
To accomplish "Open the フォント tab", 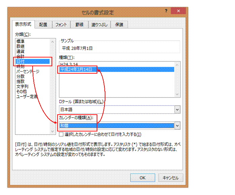I will tap(61, 25).
